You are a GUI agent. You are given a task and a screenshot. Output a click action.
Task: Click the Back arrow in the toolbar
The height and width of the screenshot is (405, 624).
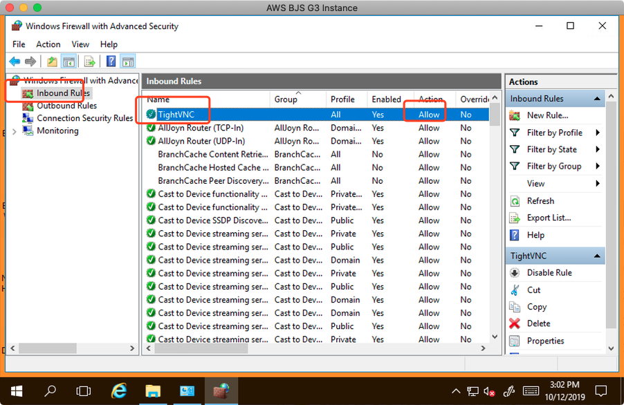pos(15,62)
